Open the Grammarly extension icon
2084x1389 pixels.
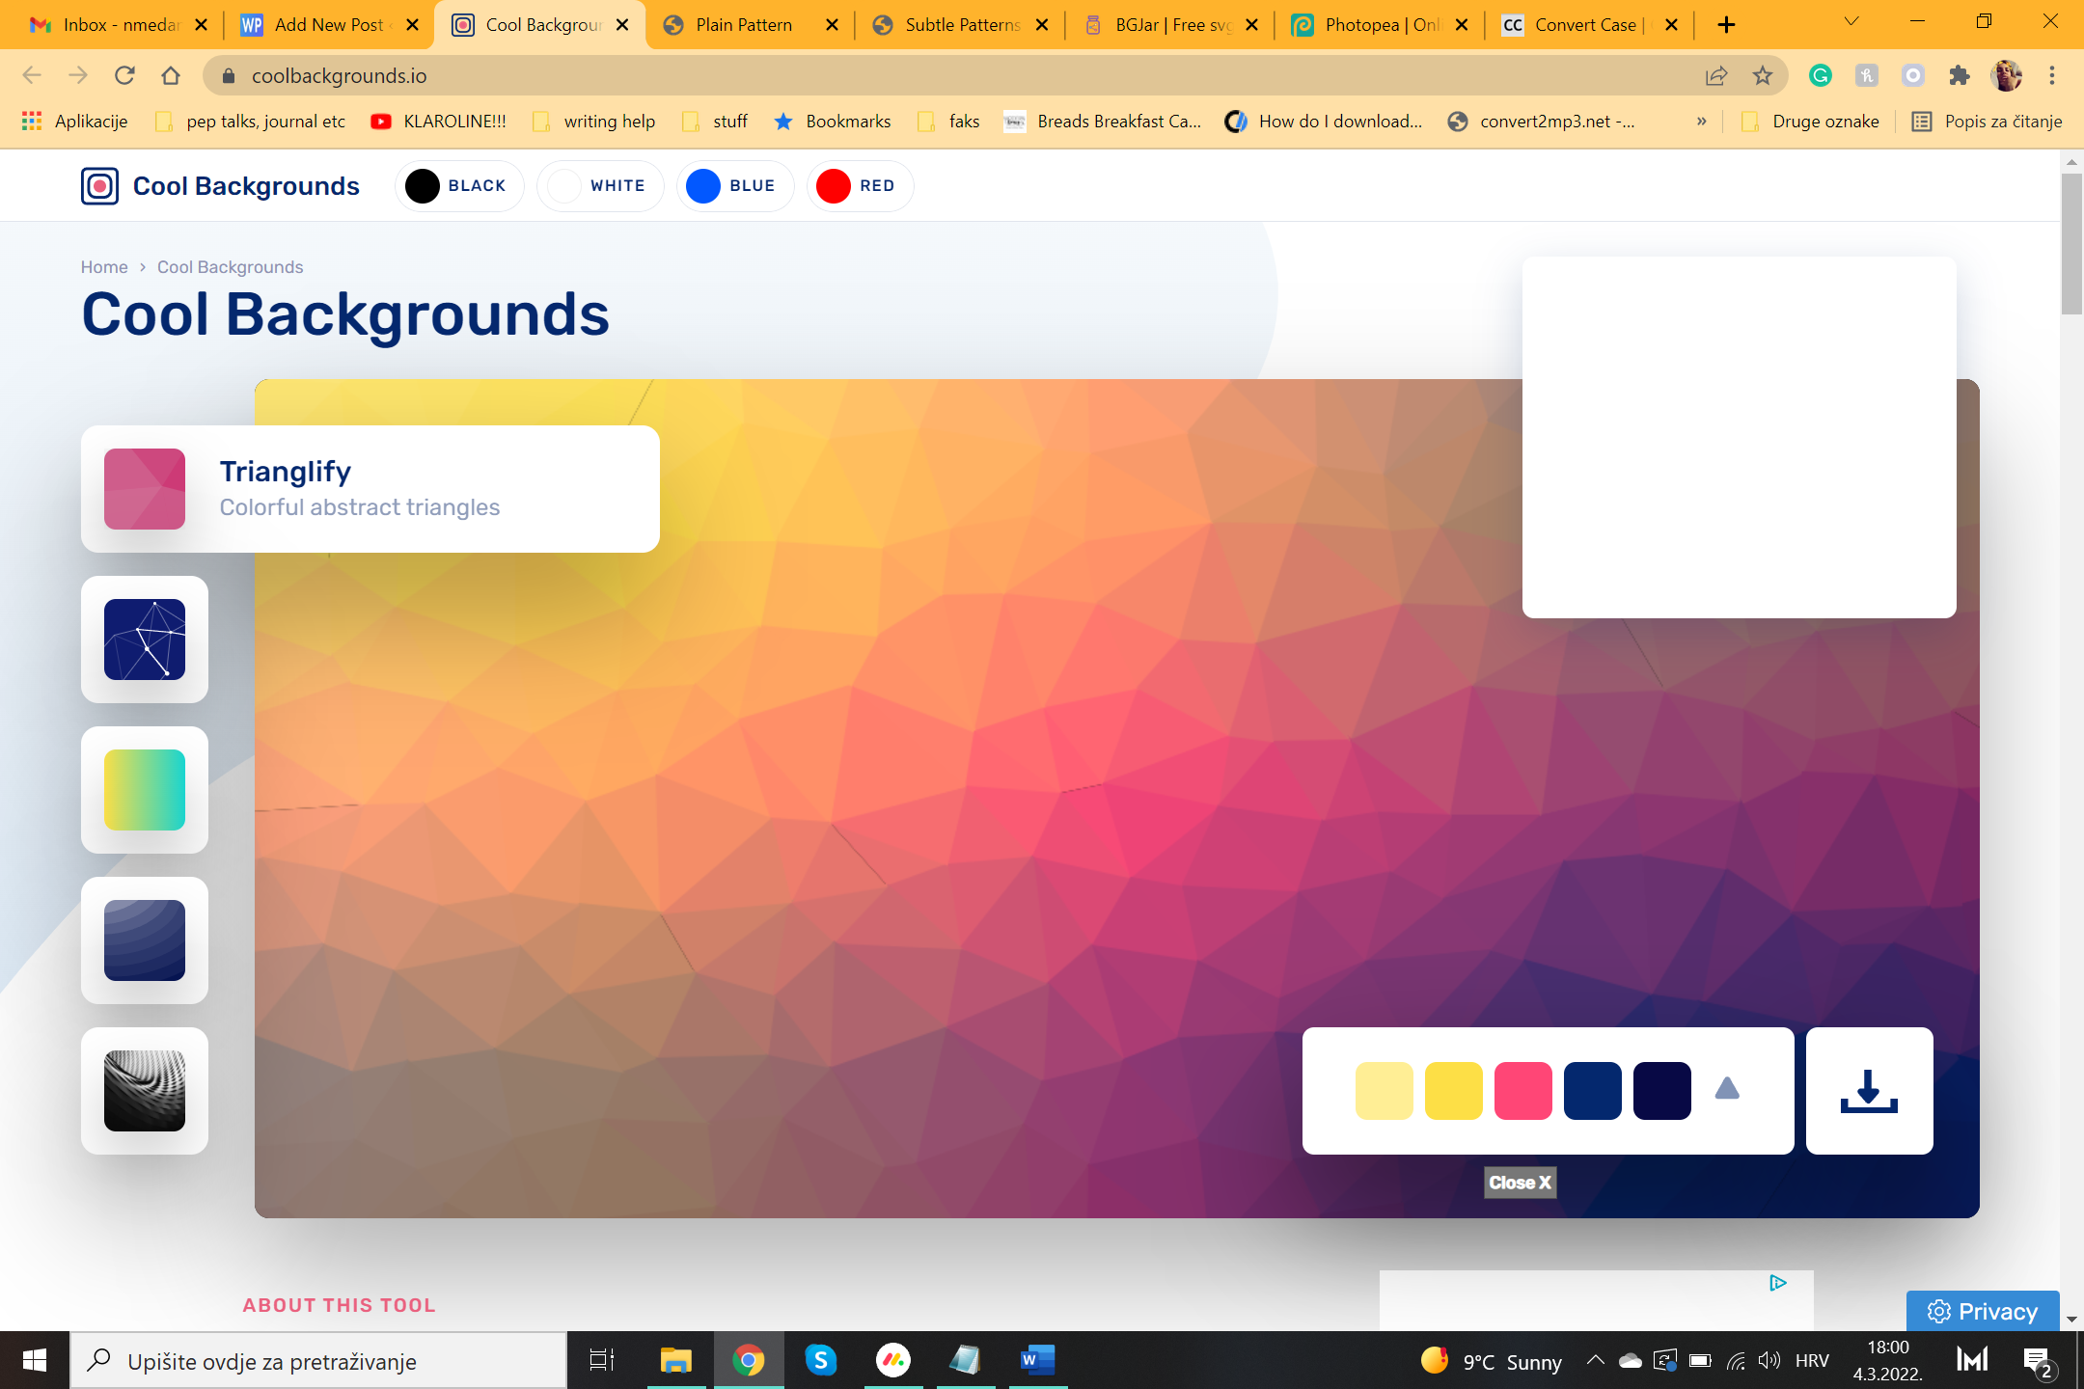pyautogui.click(x=1820, y=75)
